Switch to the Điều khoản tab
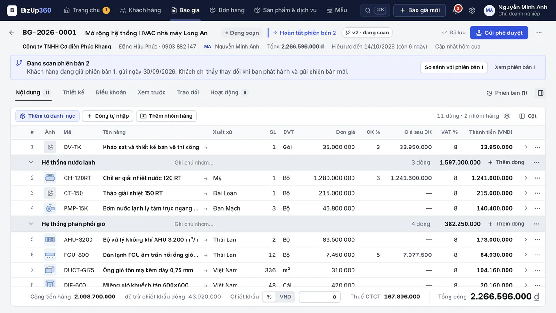Image resolution: width=556 pixels, height=313 pixels. [x=111, y=92]
